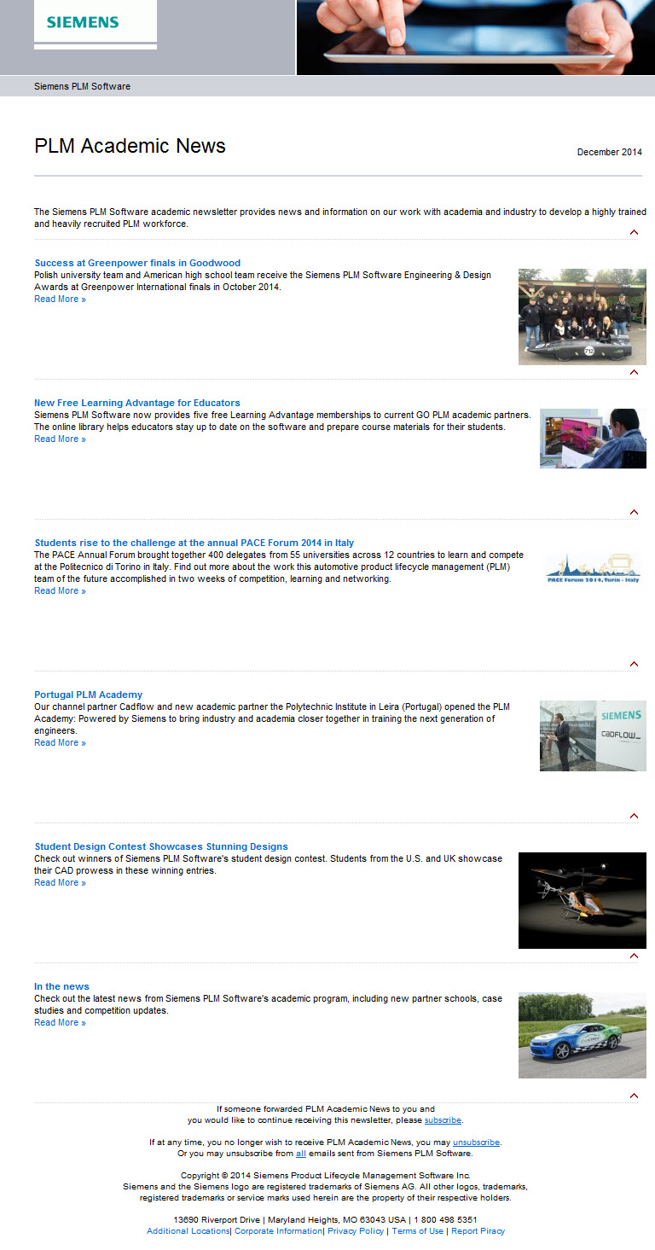
Task: Open Read More under Greenpower finals article
Action: click(60, 299)
